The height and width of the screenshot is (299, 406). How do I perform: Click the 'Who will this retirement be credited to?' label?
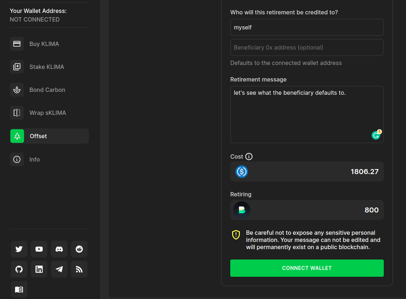(x=284, y=13)
